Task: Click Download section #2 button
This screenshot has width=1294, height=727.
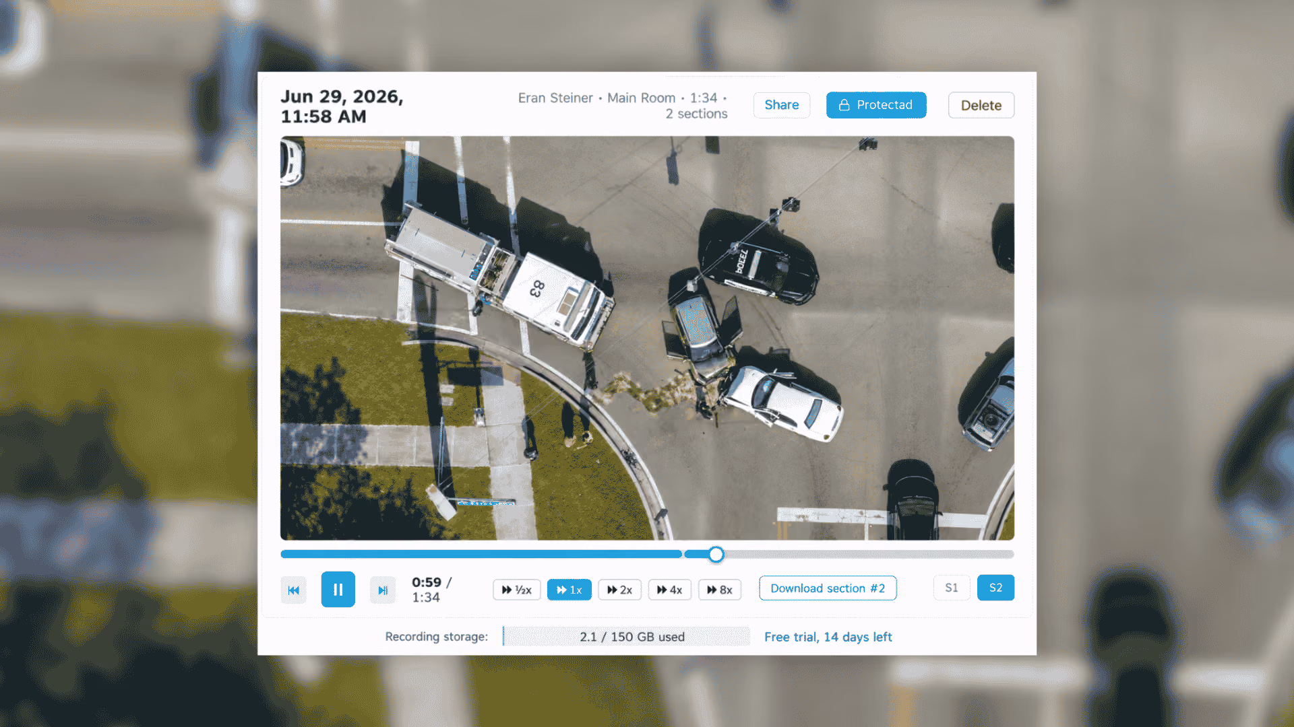Action: 828,588
